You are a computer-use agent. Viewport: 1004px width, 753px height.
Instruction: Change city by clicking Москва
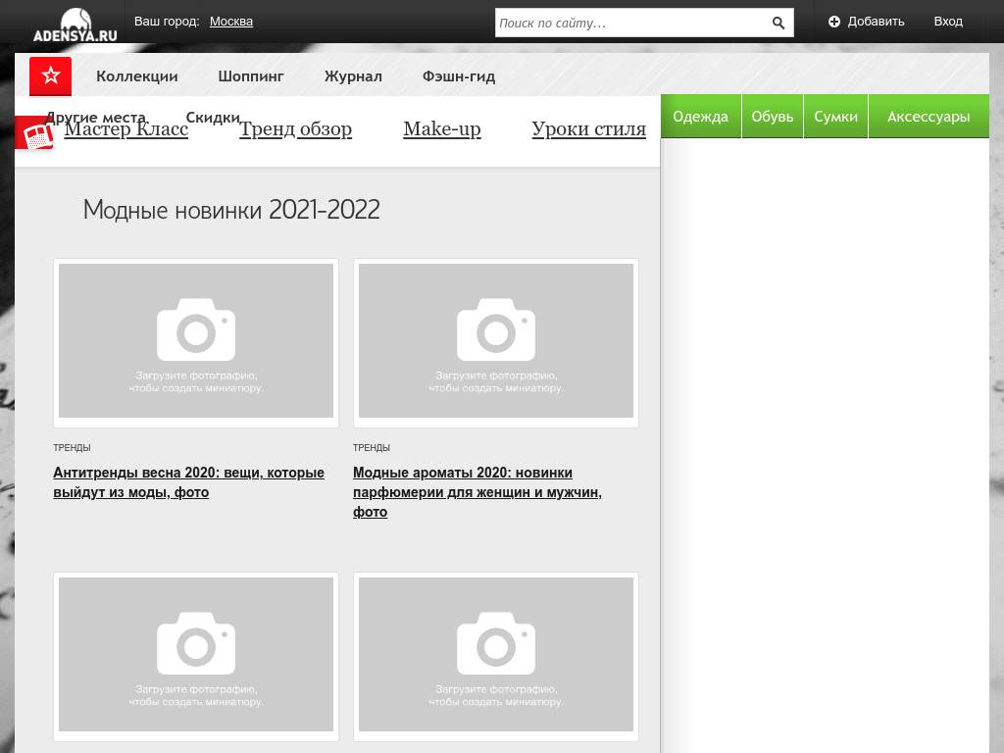point(230,22)
